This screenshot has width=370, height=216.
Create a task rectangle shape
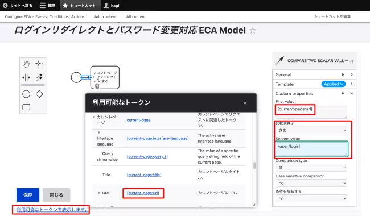(x=26, y=107)
